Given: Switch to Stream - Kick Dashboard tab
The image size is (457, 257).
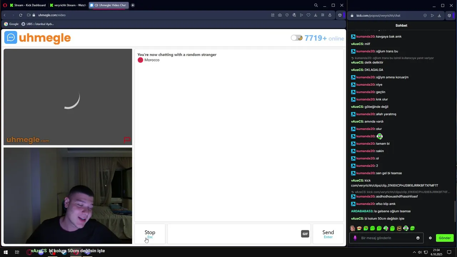Looking at the screenshot, I should tap(27, 5).
